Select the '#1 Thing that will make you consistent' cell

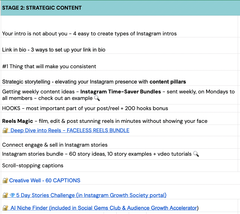point(49,67)
